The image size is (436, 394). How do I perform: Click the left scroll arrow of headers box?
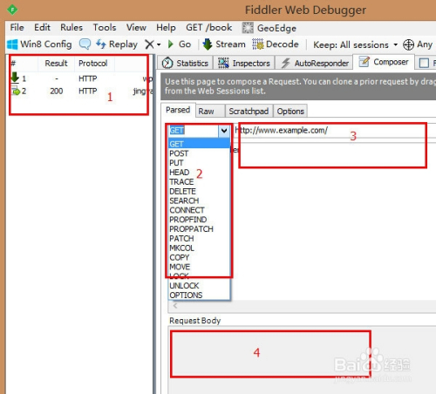[x=175, y=306]
